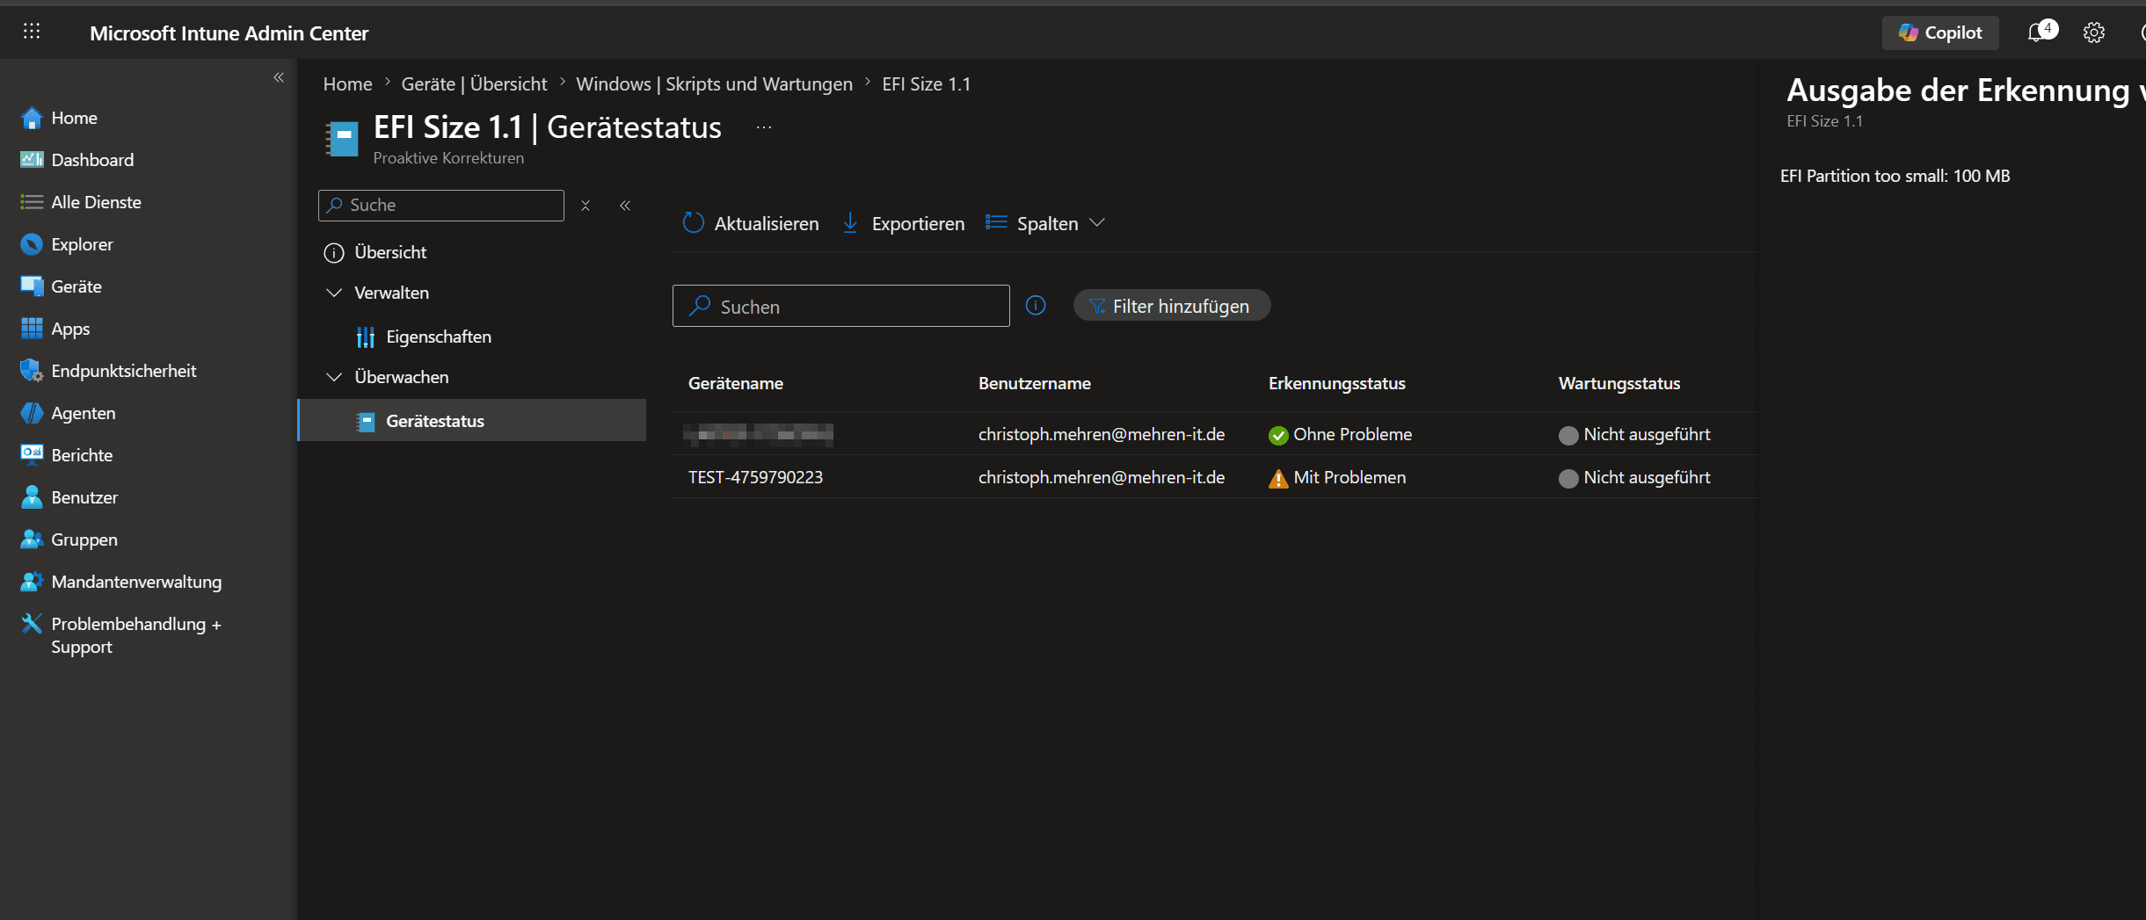Collapse the Verwalten section

tap(334, 293)
